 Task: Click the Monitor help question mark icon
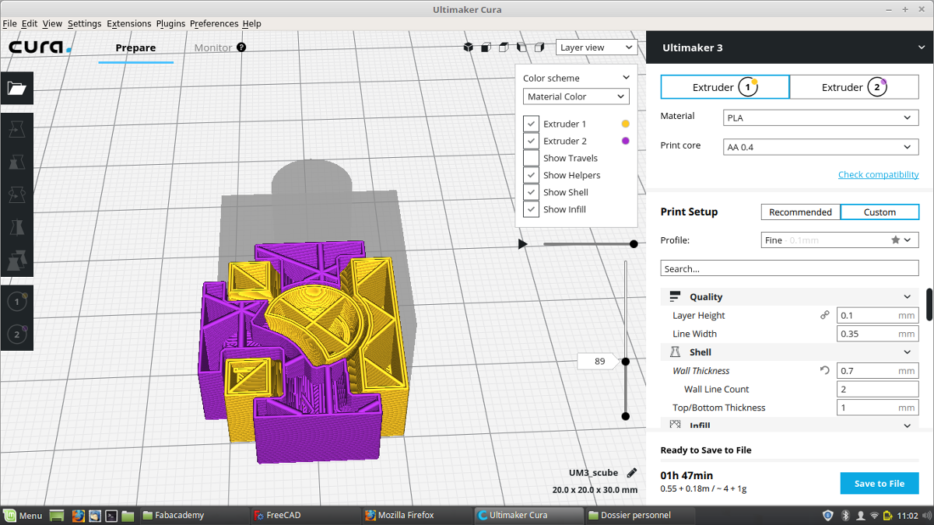(x=241, y=47)
